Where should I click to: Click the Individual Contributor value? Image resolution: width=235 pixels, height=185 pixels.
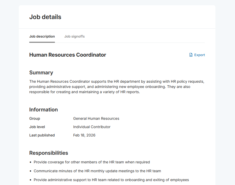pyautogui.click(x=91, y=127)
